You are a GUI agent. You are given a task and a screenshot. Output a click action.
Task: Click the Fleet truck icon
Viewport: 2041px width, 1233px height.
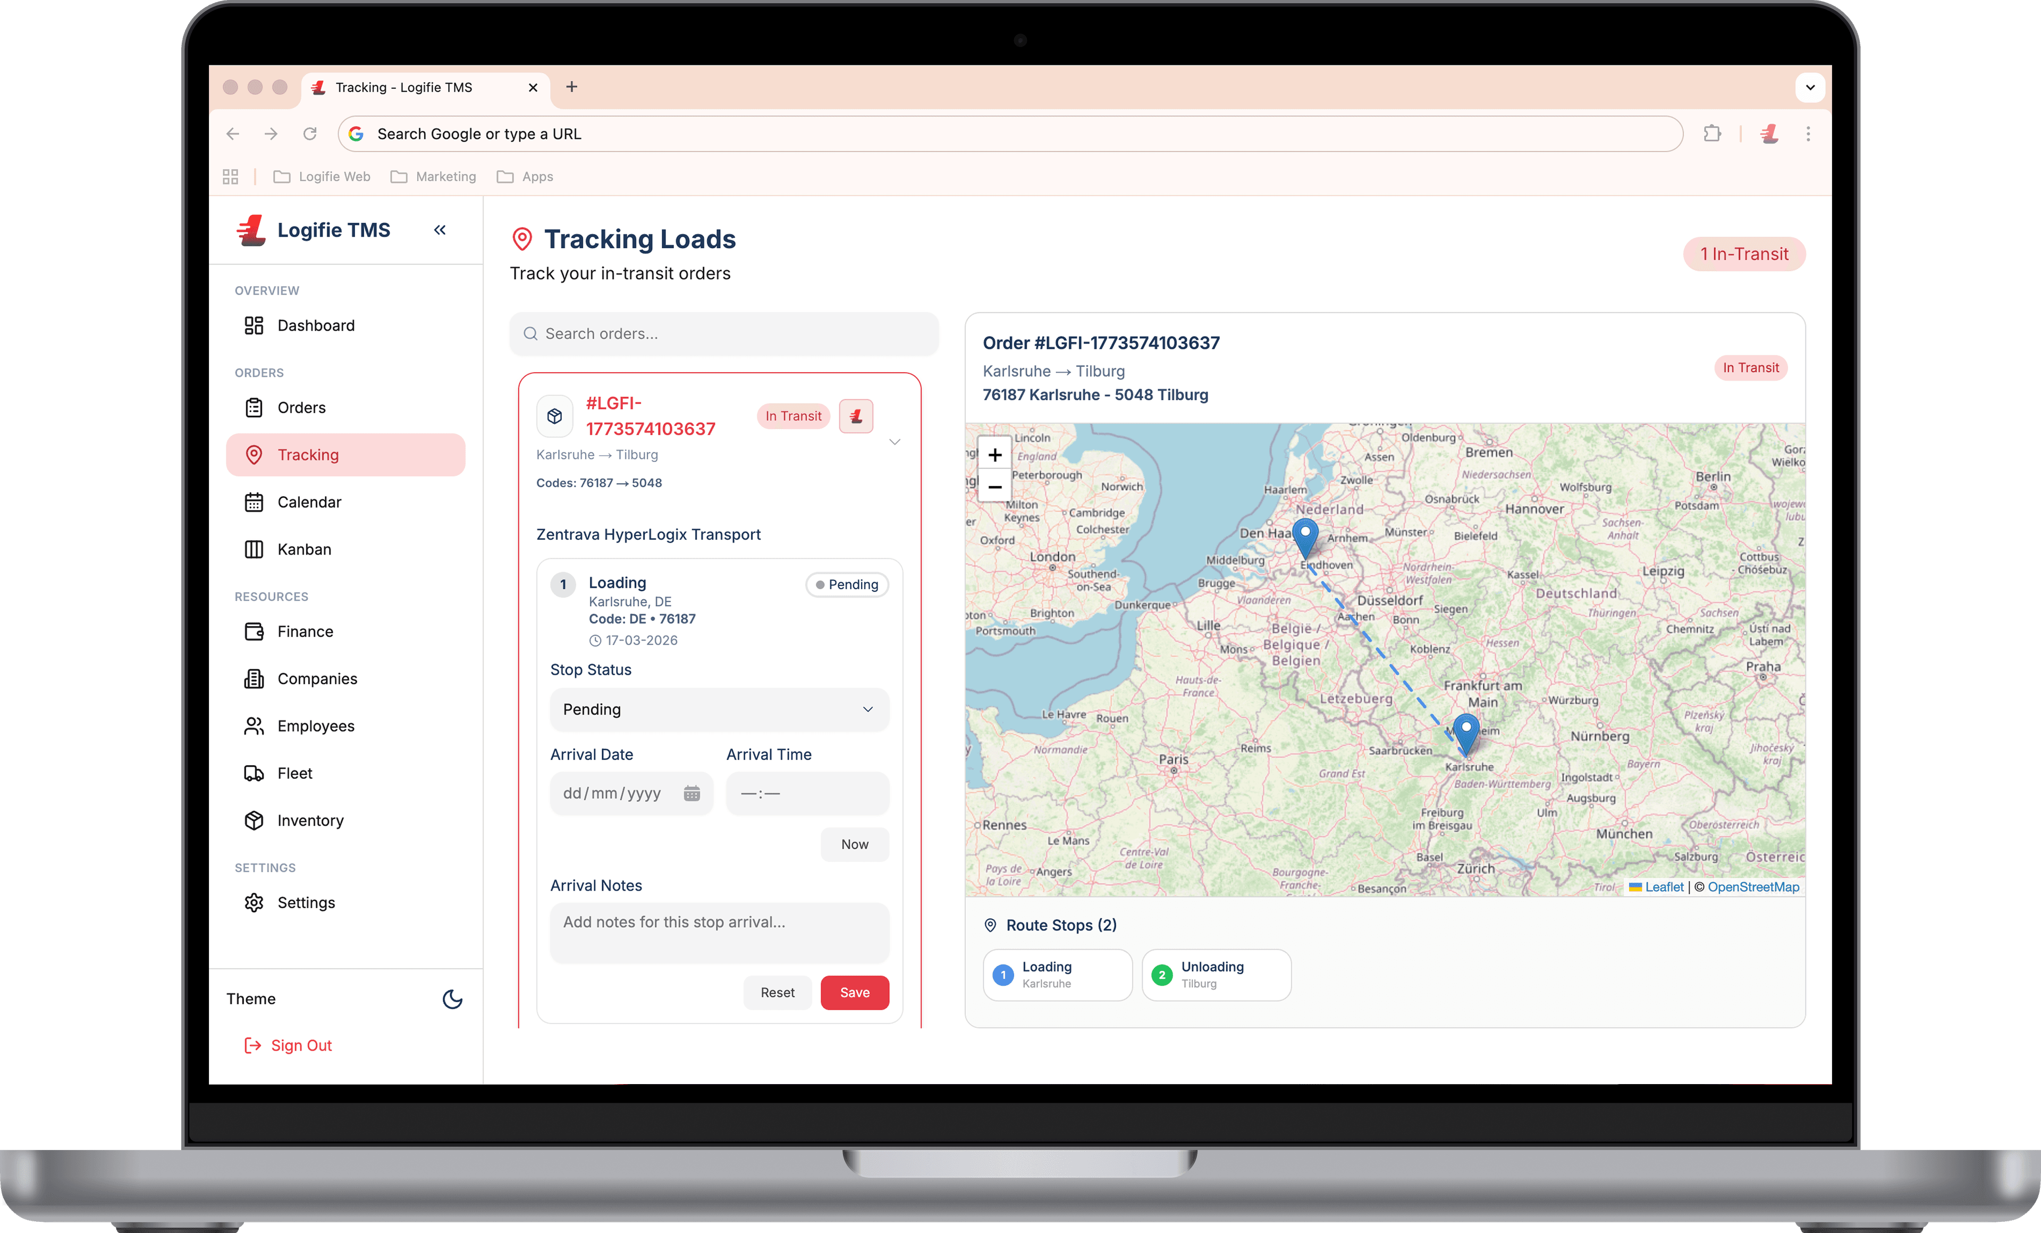coord(254,773)
